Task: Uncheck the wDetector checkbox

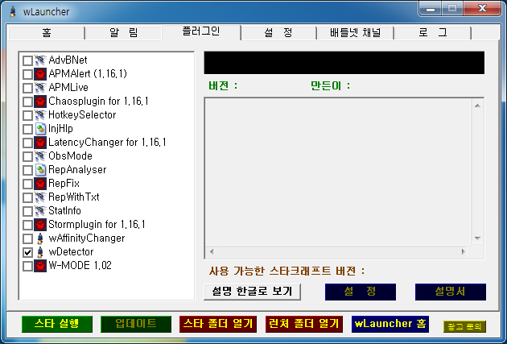Action: coord(27,252)
